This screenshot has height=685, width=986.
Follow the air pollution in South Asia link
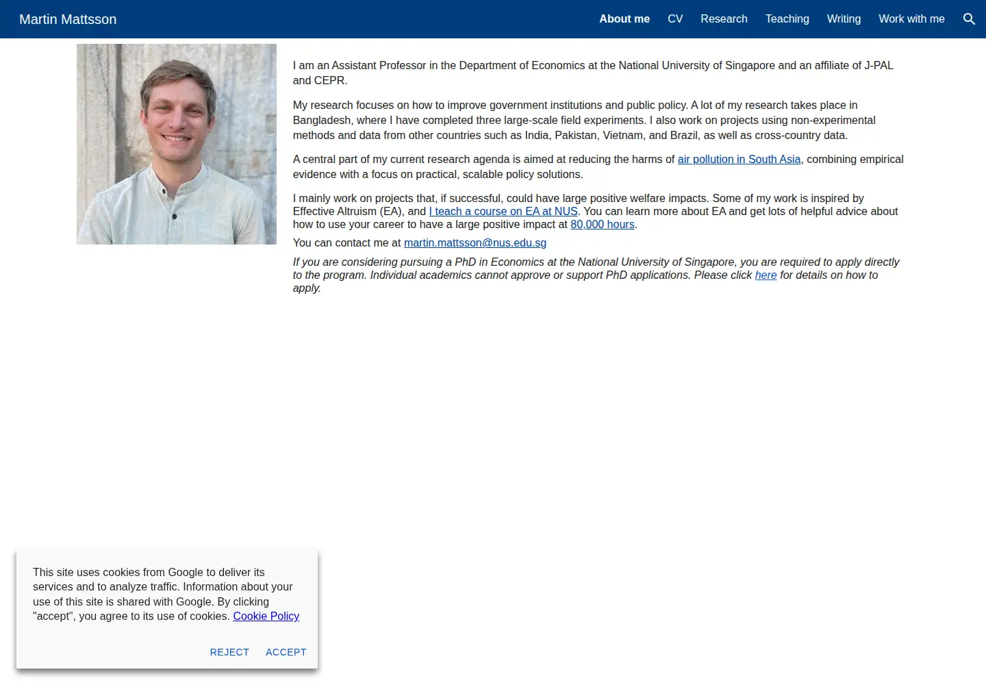coord(739,160)
